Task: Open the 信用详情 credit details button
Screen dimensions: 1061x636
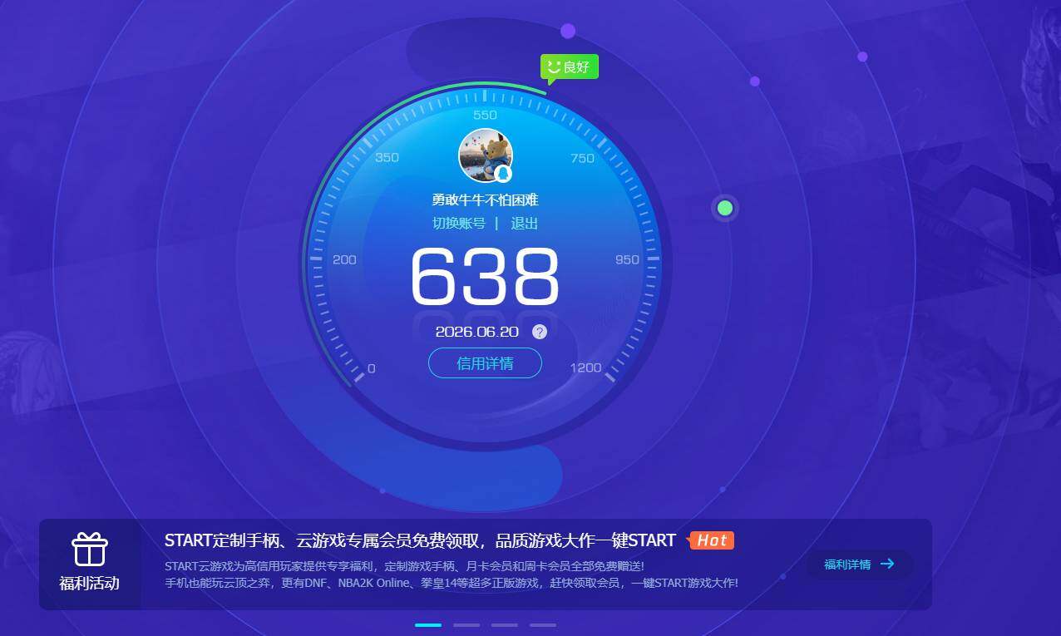Action: [485, 363]
